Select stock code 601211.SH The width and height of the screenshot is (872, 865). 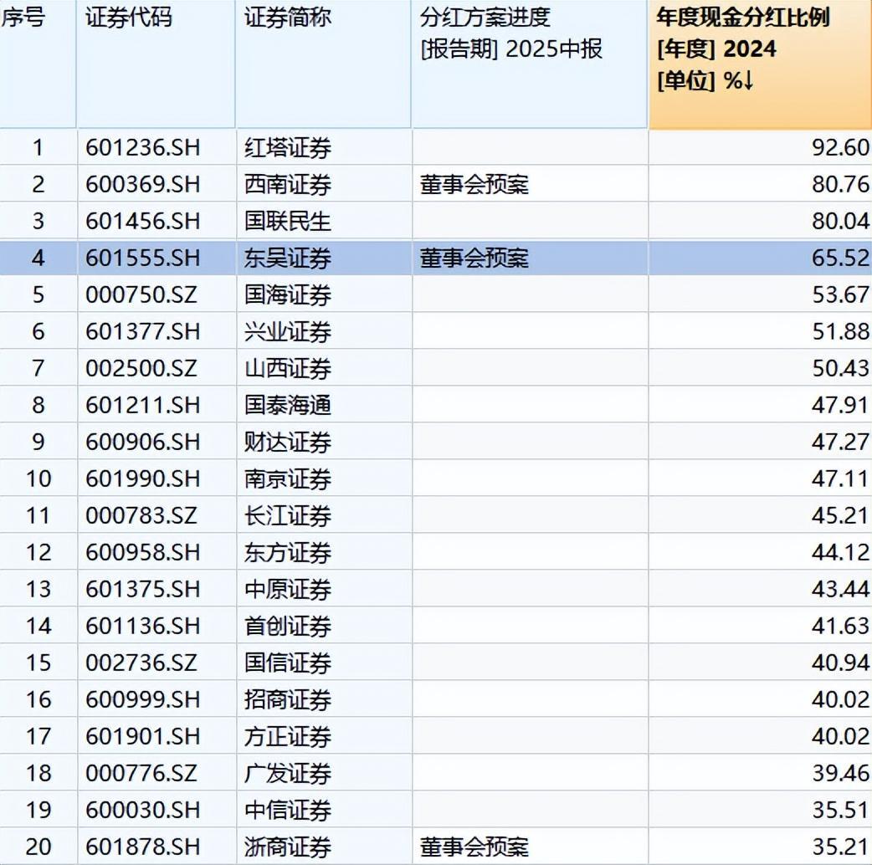[143, 405]
